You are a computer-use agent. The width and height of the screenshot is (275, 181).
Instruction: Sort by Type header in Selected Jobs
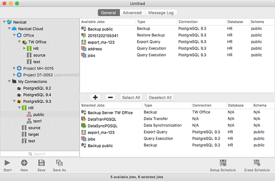click(167, 105)
